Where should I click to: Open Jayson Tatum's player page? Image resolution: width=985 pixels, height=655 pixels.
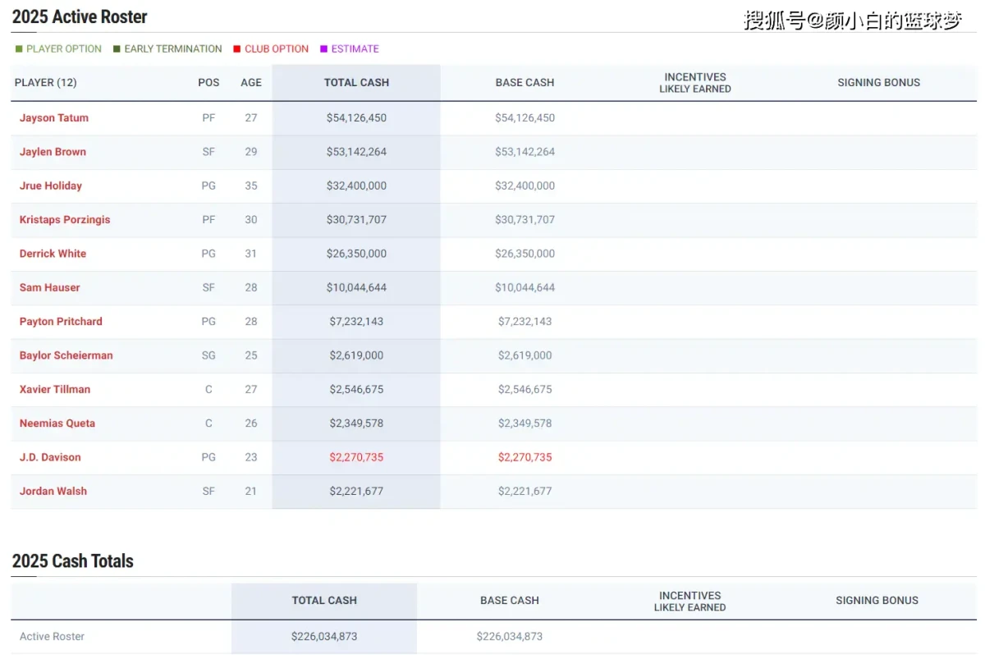click(54, 118)
